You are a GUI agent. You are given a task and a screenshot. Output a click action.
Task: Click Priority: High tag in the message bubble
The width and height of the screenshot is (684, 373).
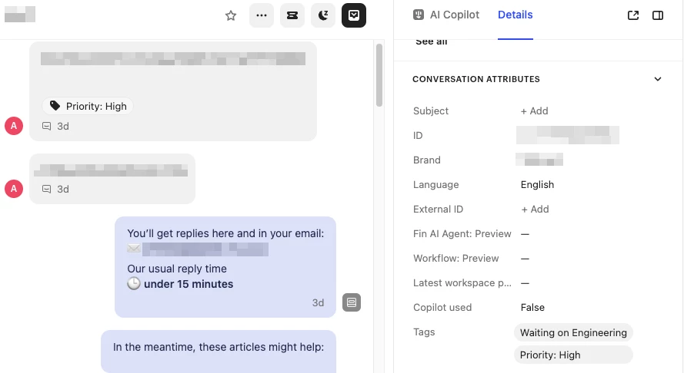[x=88, y=106]
